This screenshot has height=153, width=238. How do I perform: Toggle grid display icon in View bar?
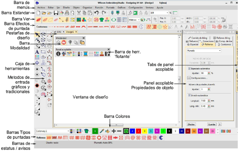click(x=119, y=20)
